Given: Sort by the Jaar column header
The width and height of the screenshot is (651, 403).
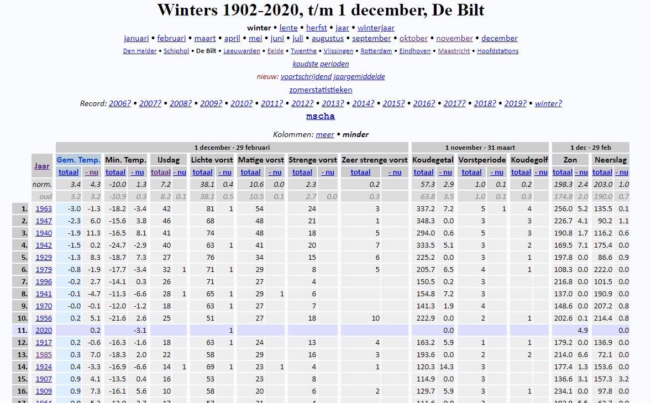Looking at the screenshot, I should (42, 166).
